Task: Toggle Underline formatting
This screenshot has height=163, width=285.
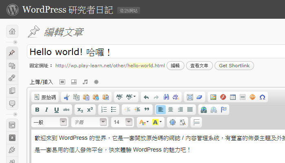Action: 57,110
